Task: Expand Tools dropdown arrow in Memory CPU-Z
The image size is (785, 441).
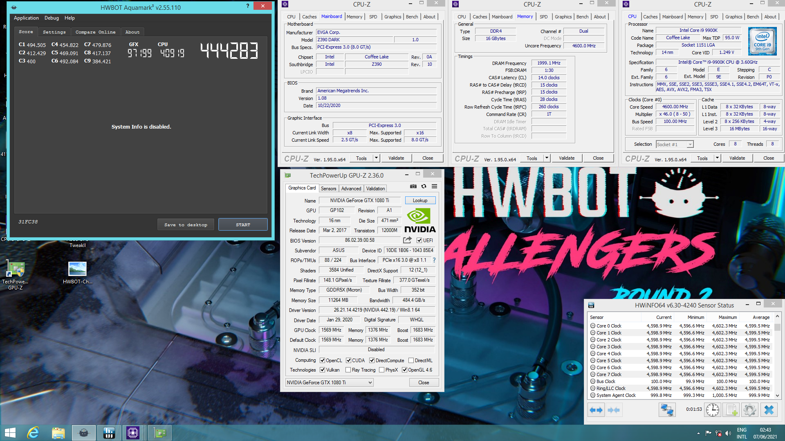Action: click(547, 158)
